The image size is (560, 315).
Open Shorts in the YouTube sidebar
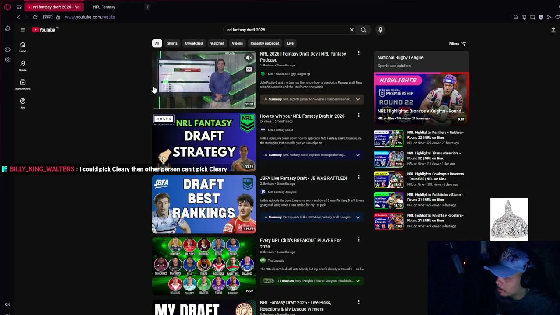click(23, 66)
